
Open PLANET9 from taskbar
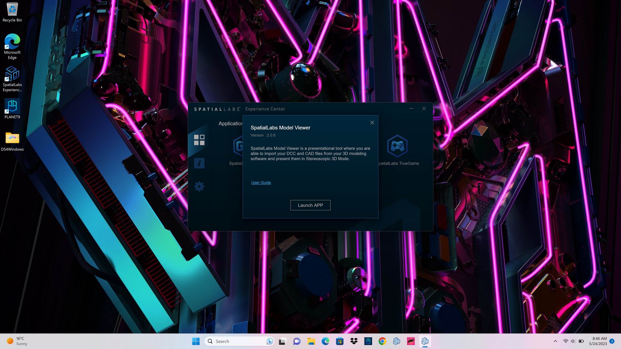368,341
